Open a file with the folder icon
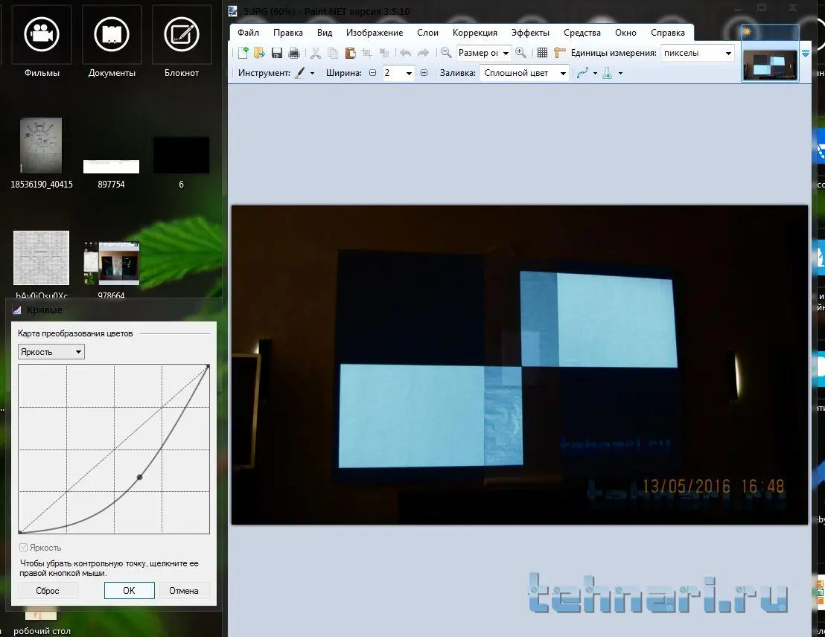Viewport: 825px width, 637px height. pos(259,53)
